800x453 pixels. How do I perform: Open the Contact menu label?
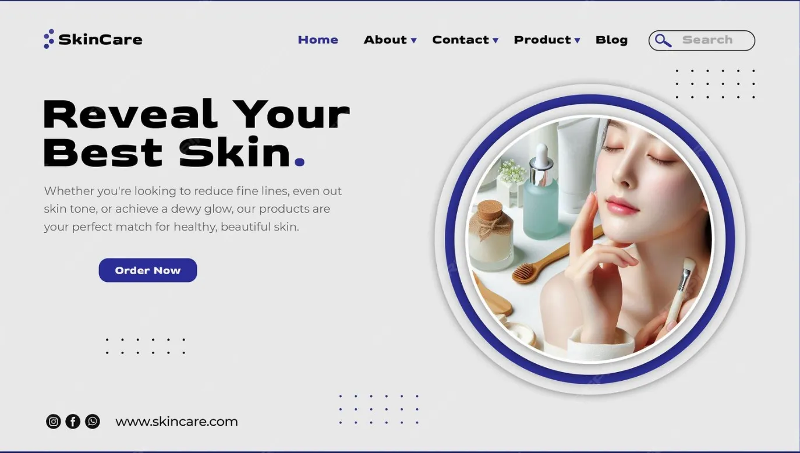tap(460, 40)
